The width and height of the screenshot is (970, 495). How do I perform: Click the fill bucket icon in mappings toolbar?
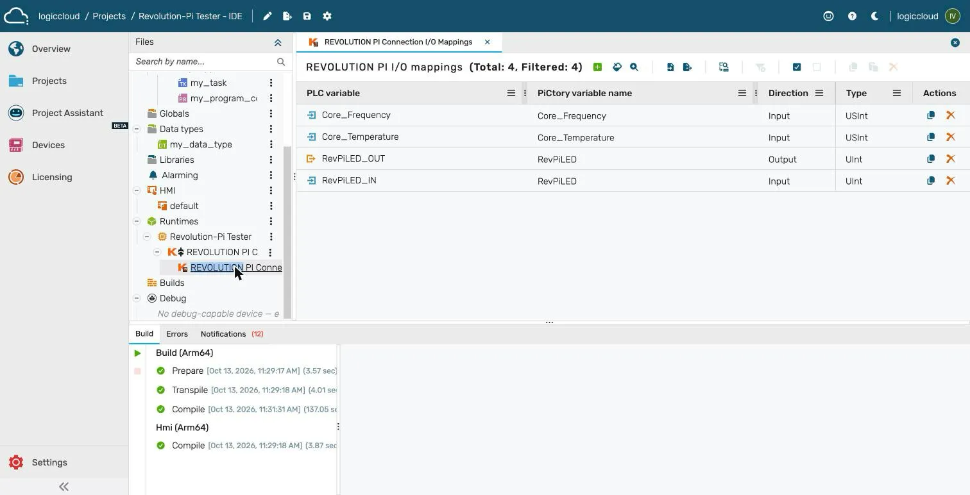point(617,67)
